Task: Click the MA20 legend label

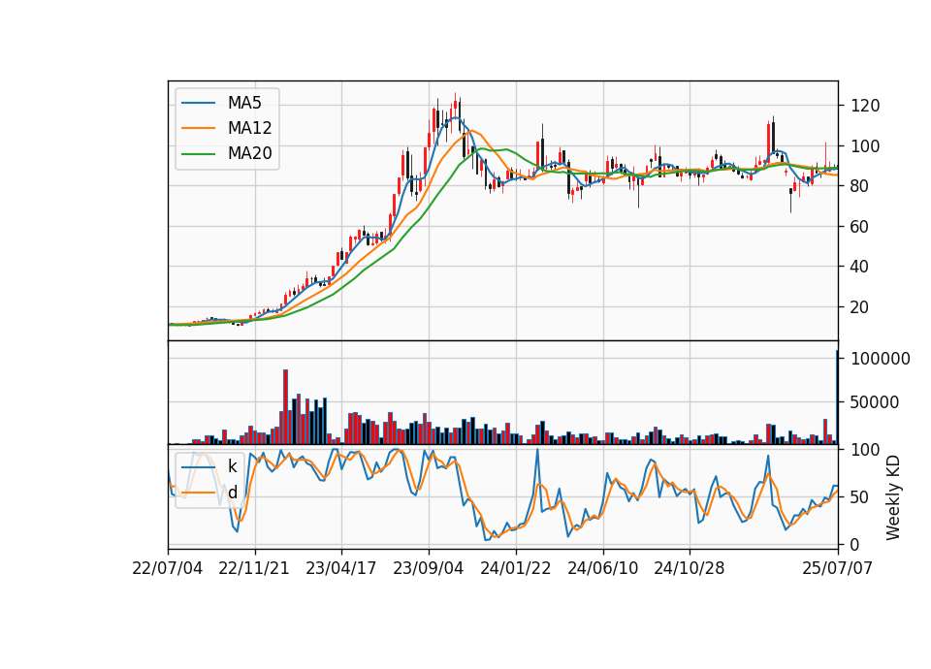Action: click(249, 153)
